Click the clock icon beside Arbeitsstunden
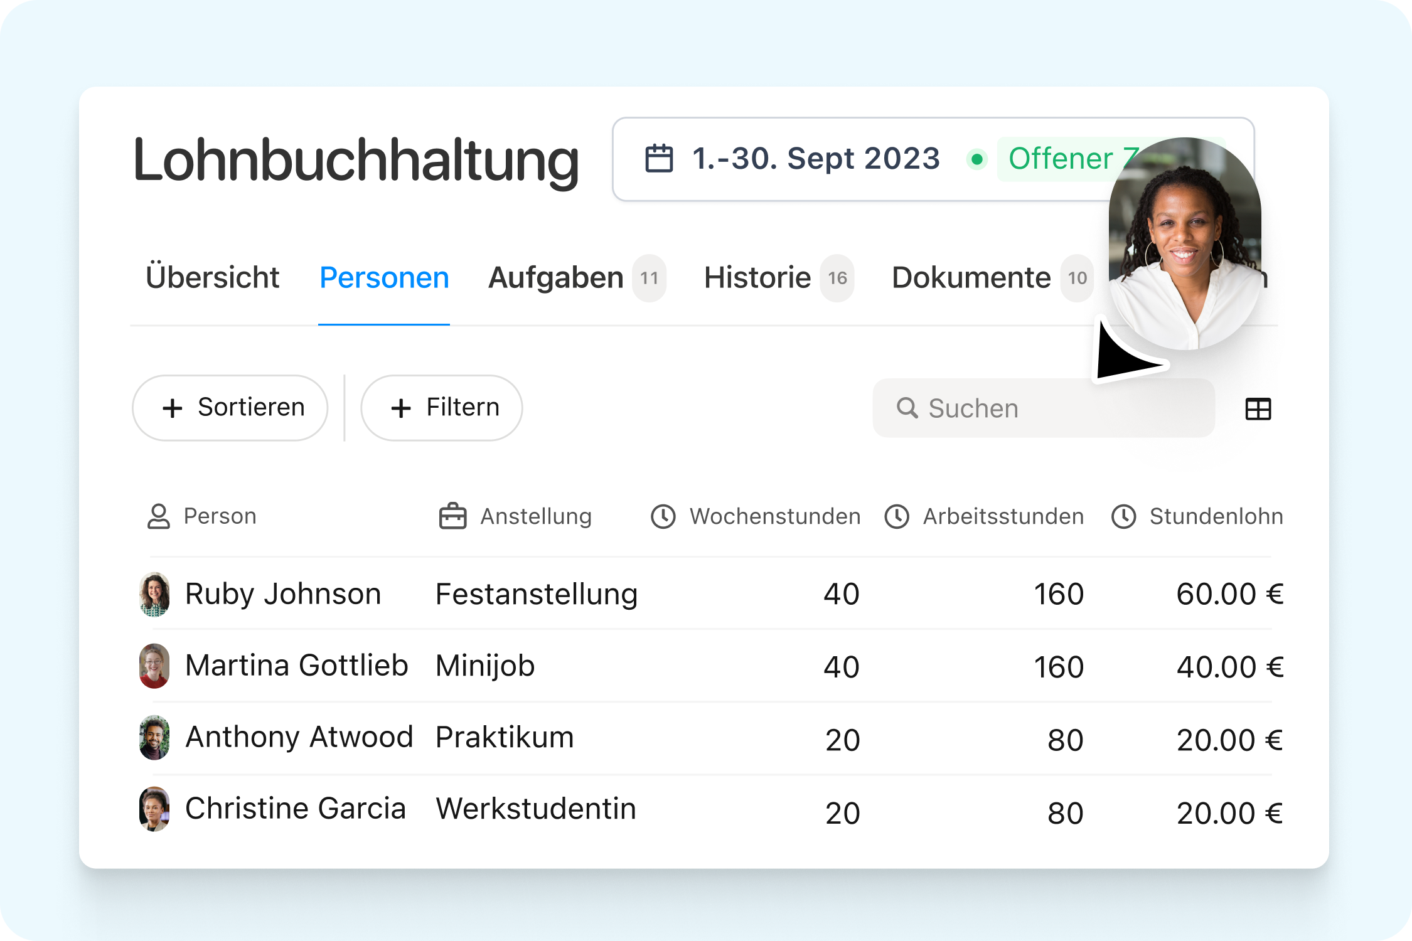This screenshot has width=1412, height=941. (897, 516)
